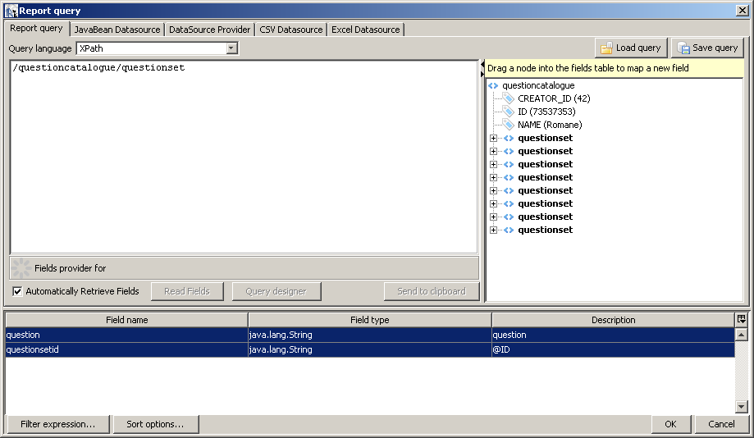Click the fields table scrollbar down arrow

[741, 407]
